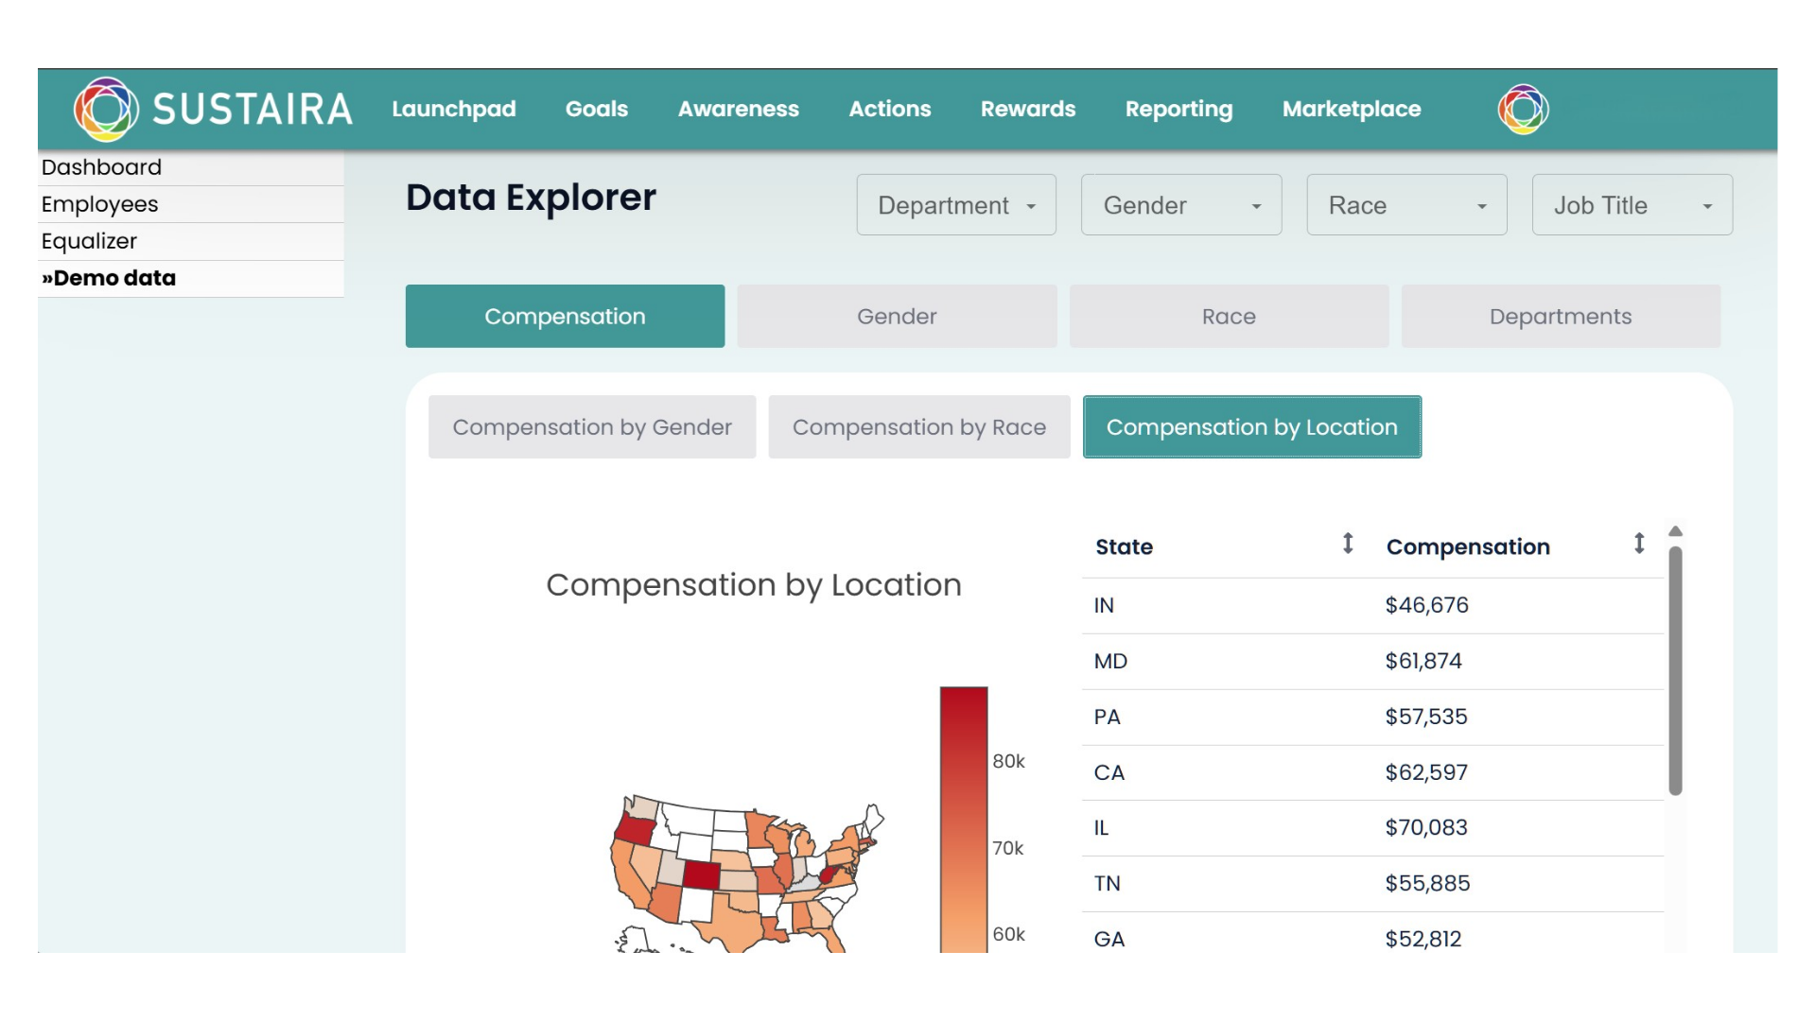Select the Race tab

1229,317
